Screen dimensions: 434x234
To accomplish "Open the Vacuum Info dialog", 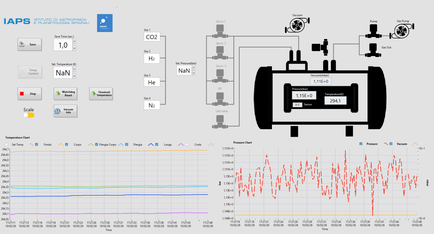I will [65, 111].
